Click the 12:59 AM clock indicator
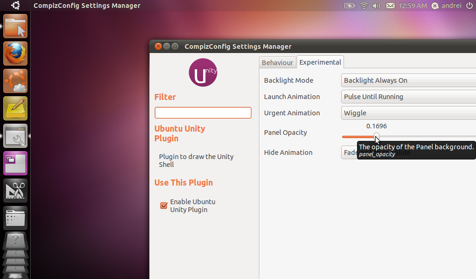Viewport: 476px width, 279px height. click(x=413, y=6)
